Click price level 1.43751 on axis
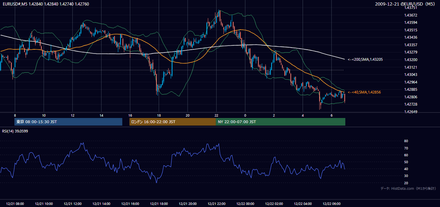The height and width of the screenshot is (207, 440). [x=411, y=8]
